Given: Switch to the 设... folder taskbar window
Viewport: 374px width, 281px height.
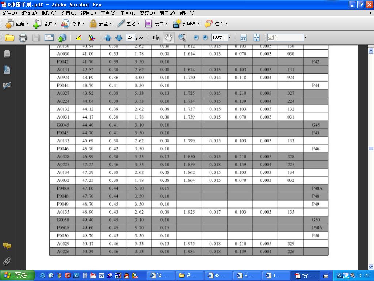Looking at the screenshot, I should click(x=190, y=276).
